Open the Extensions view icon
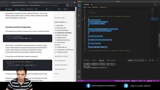The image size is (160, 90). pos(79,26)
